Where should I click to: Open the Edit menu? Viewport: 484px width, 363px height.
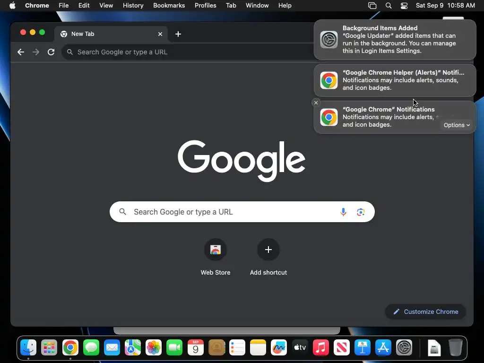tap(84, 6)
